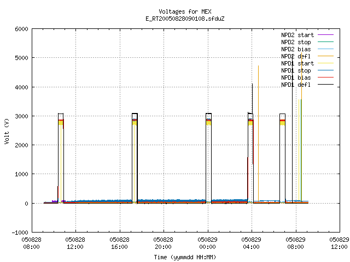Image resolution: width=350 pixels, height=262 pixels.
Task: Click the 'NPD2 stop' legend label
Action: tap(296, 42)
